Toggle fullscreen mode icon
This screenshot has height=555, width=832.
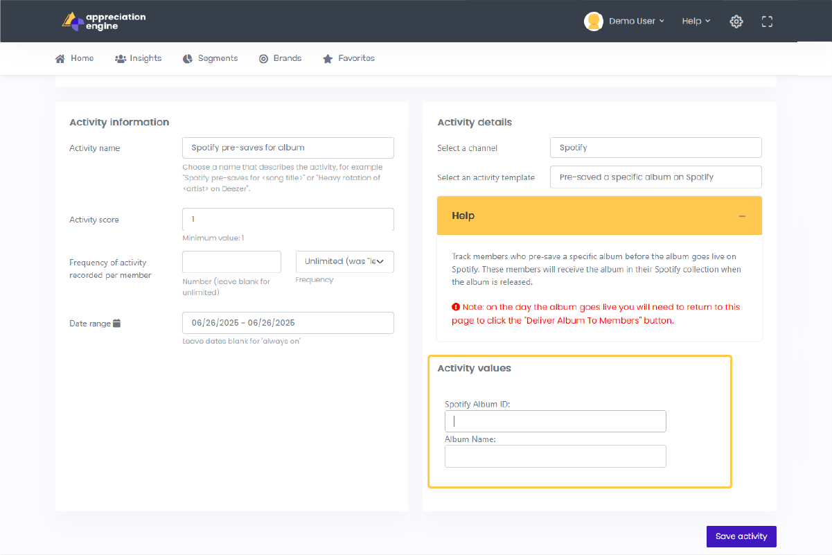click(x=767, y=21)
